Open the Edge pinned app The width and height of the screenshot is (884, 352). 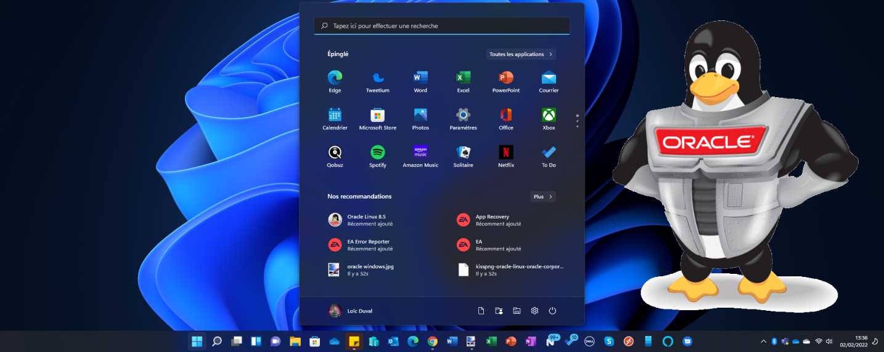335,82
